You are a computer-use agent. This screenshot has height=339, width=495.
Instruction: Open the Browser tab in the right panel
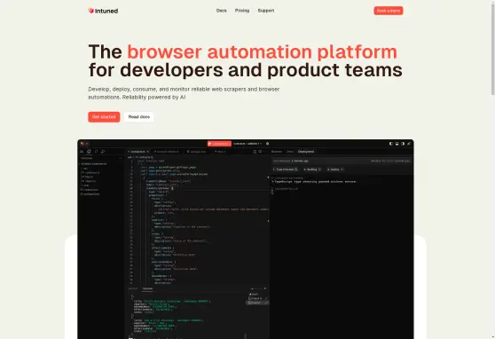tap(277, 152)
